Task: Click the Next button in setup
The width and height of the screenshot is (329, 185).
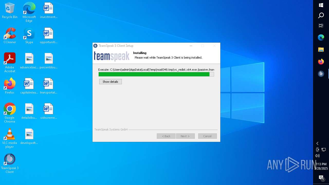Action: (185, 136)
